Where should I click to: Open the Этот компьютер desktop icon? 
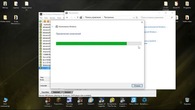click(x=5, y=102)
